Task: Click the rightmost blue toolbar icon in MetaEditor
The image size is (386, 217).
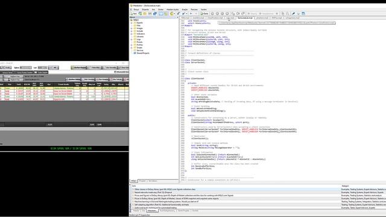Action: point(303,14)
